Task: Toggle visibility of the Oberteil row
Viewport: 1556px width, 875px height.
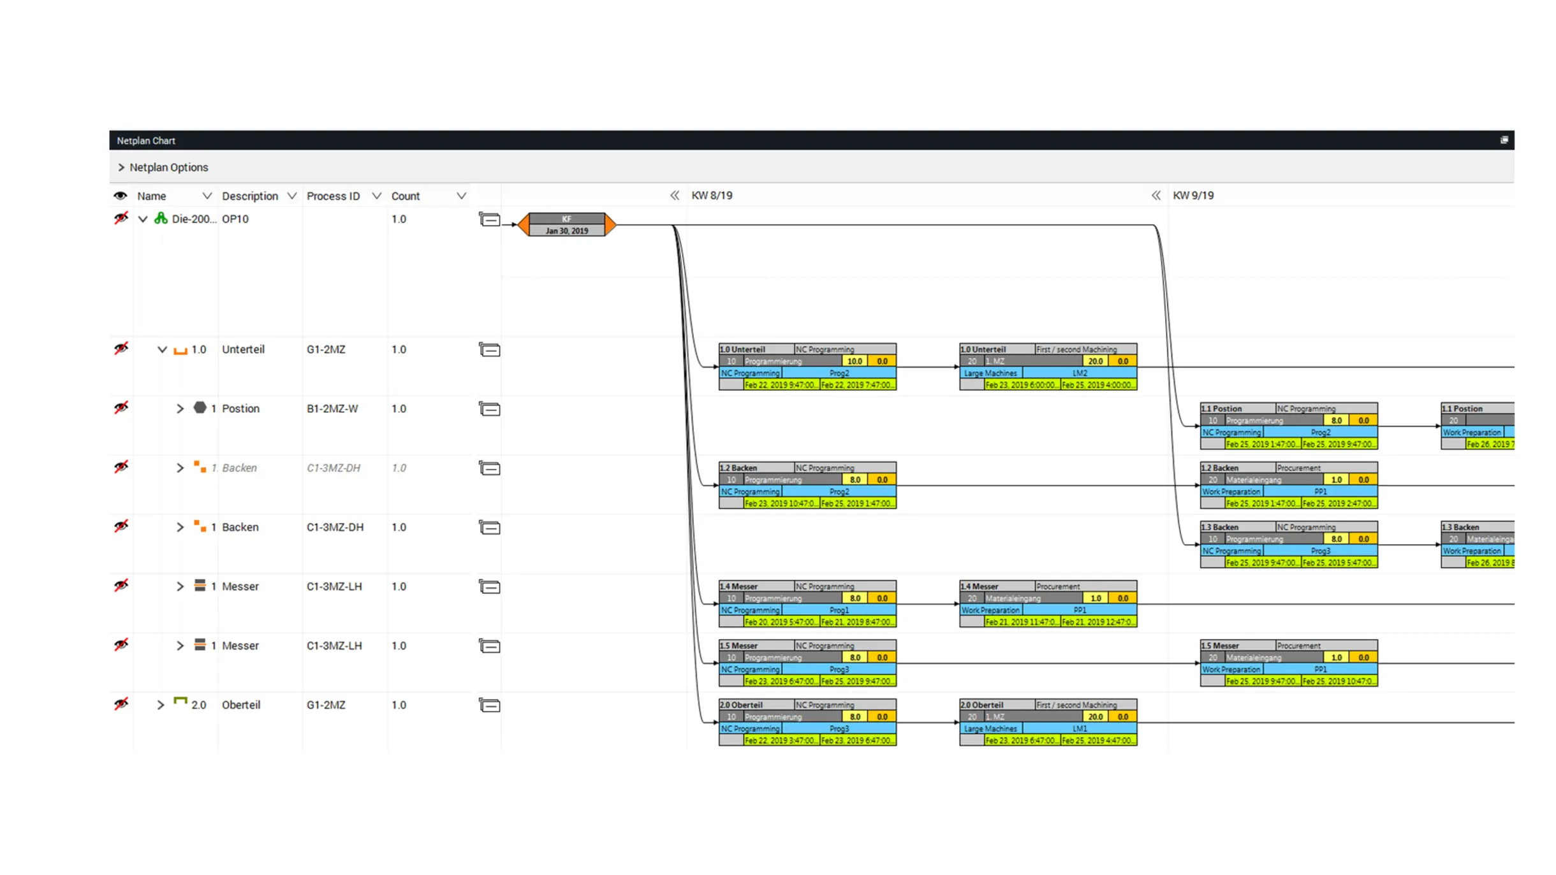Action: [x=121, y=704]
